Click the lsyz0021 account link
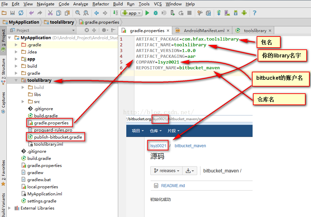 click(158, 146)
